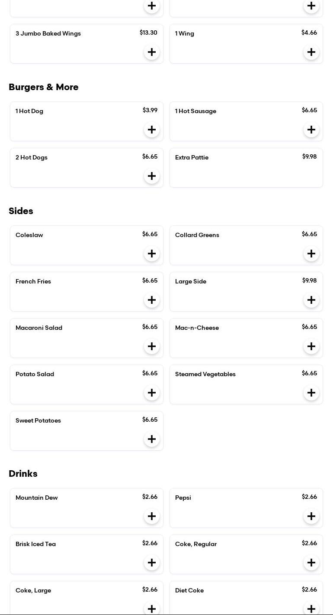Click plus on Mac-n-Cheese card
The image size is (333, 615).
pos(311,346)
